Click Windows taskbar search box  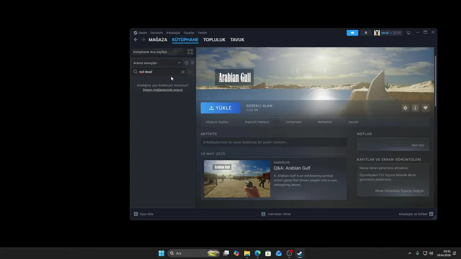(194, 253)
